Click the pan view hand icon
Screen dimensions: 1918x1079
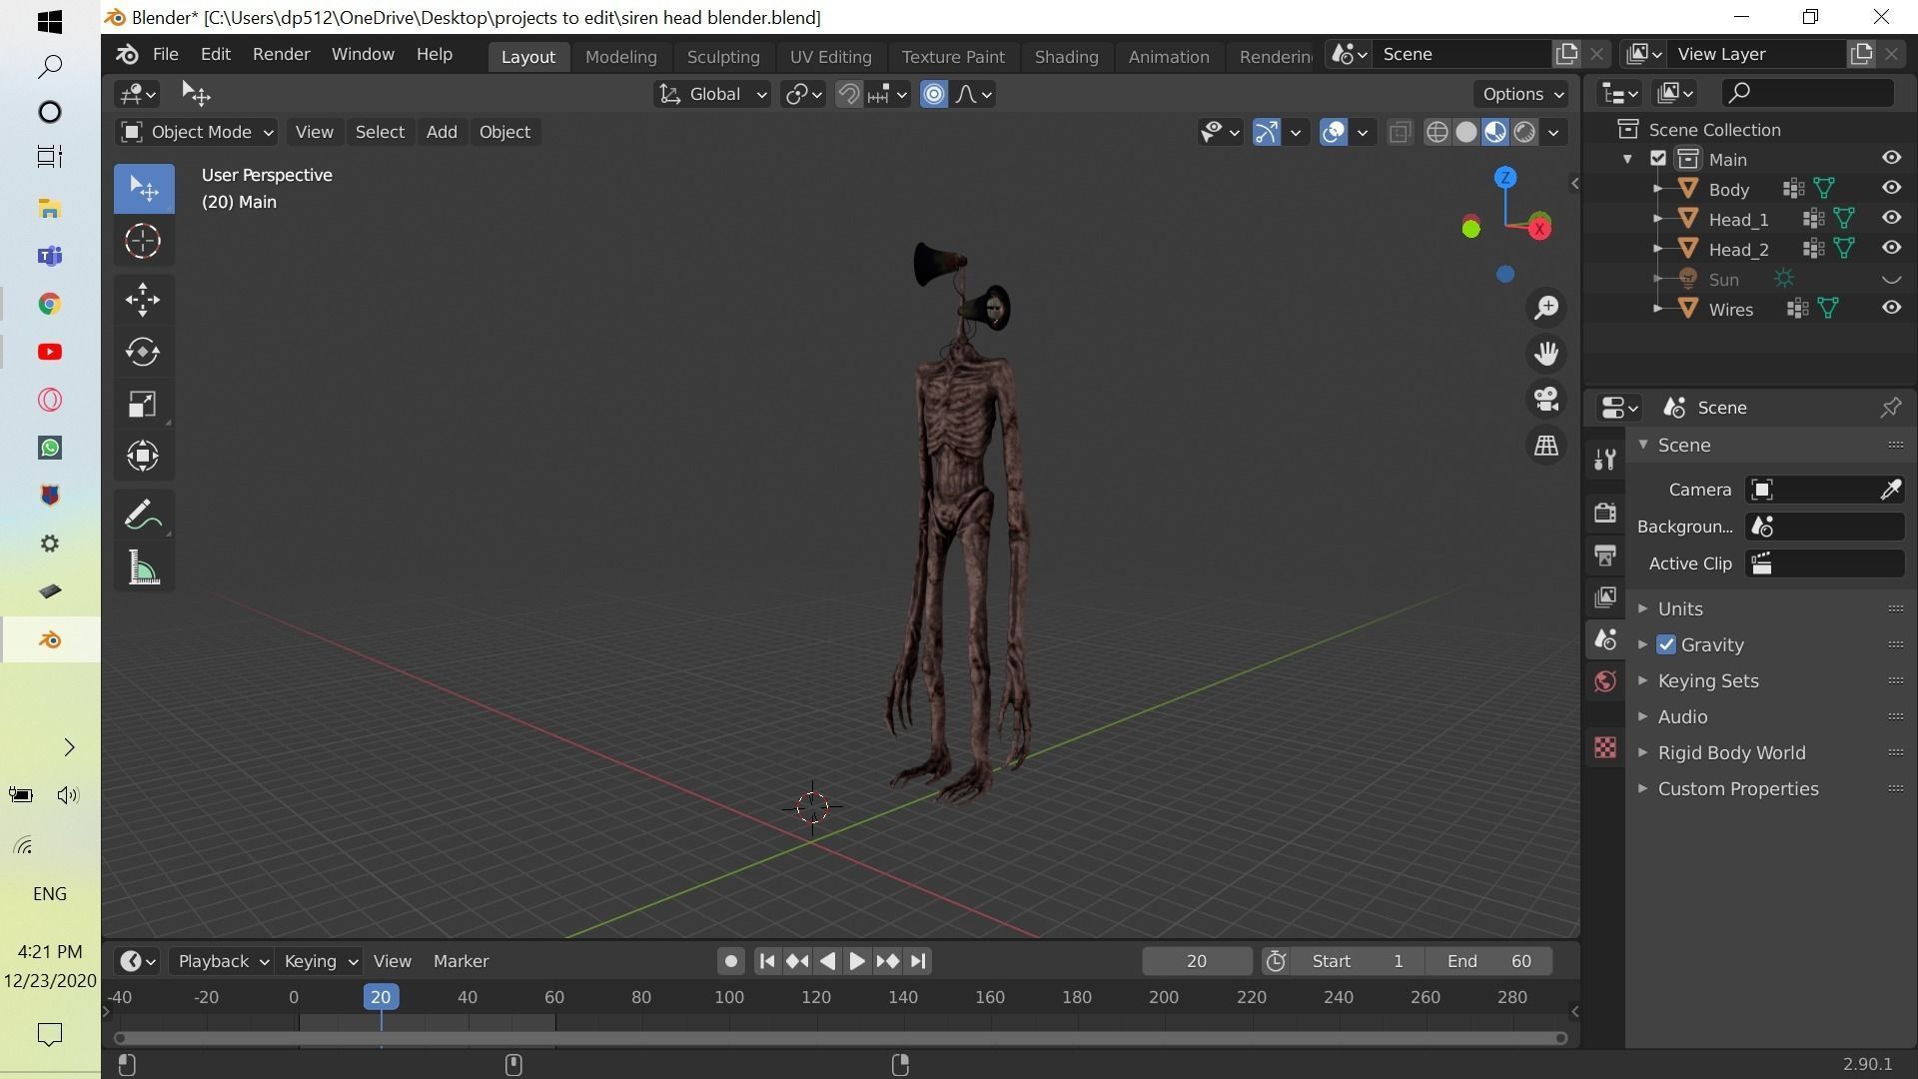pos(1546,354)
